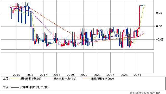Click the 0.00 y-axis value label
The width and height of the screenshot is (166, 94).
click(x=159, y=26)
